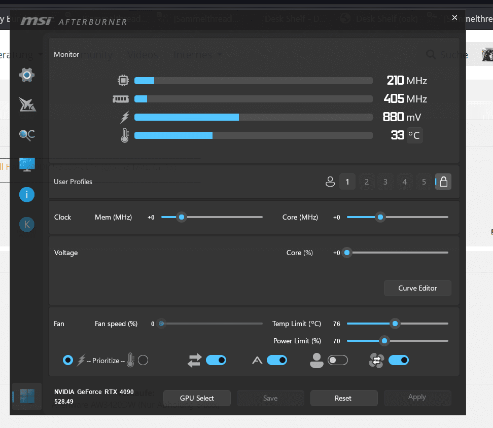Click the GPU core clock progress bar
493x428 pixels.
[254, 81]
